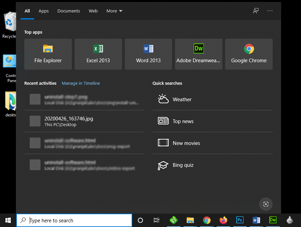Click the Type here to search box
Image resolution: width=301 pixels, height=227 pixels.
(74, 220)
